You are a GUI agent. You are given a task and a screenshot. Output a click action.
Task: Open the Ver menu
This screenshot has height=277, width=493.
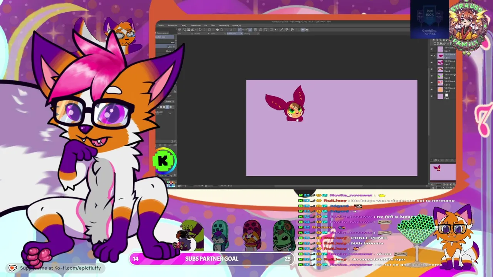click(x=206, y=25)
